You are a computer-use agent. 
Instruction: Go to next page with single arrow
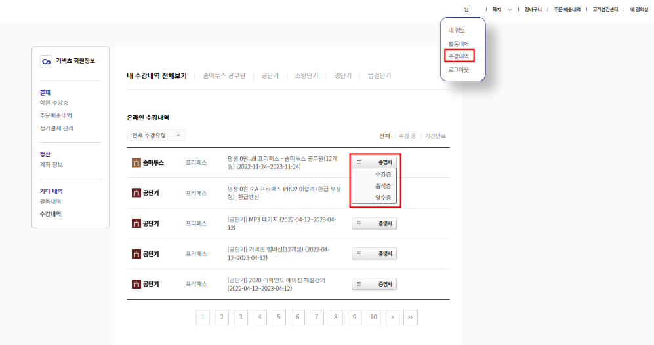click(392, 318)
